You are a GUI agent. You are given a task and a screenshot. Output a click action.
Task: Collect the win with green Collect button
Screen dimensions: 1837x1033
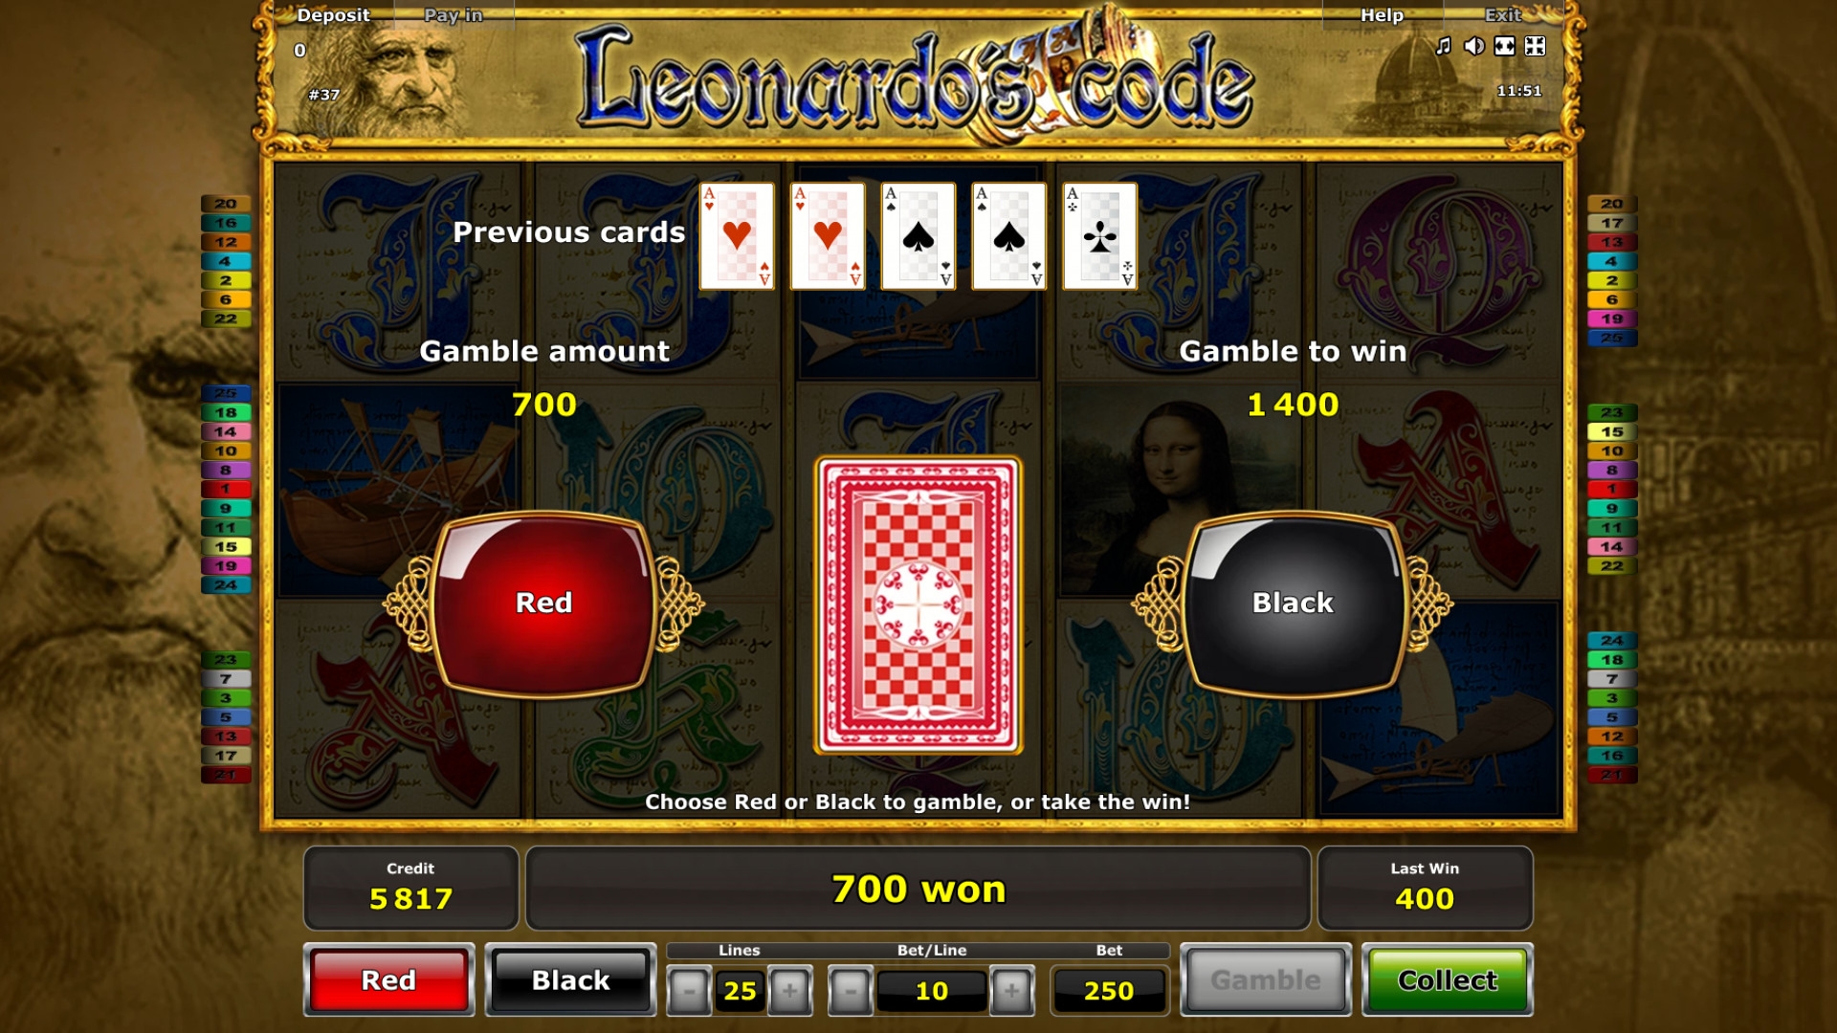click(x=1448, y=979)
